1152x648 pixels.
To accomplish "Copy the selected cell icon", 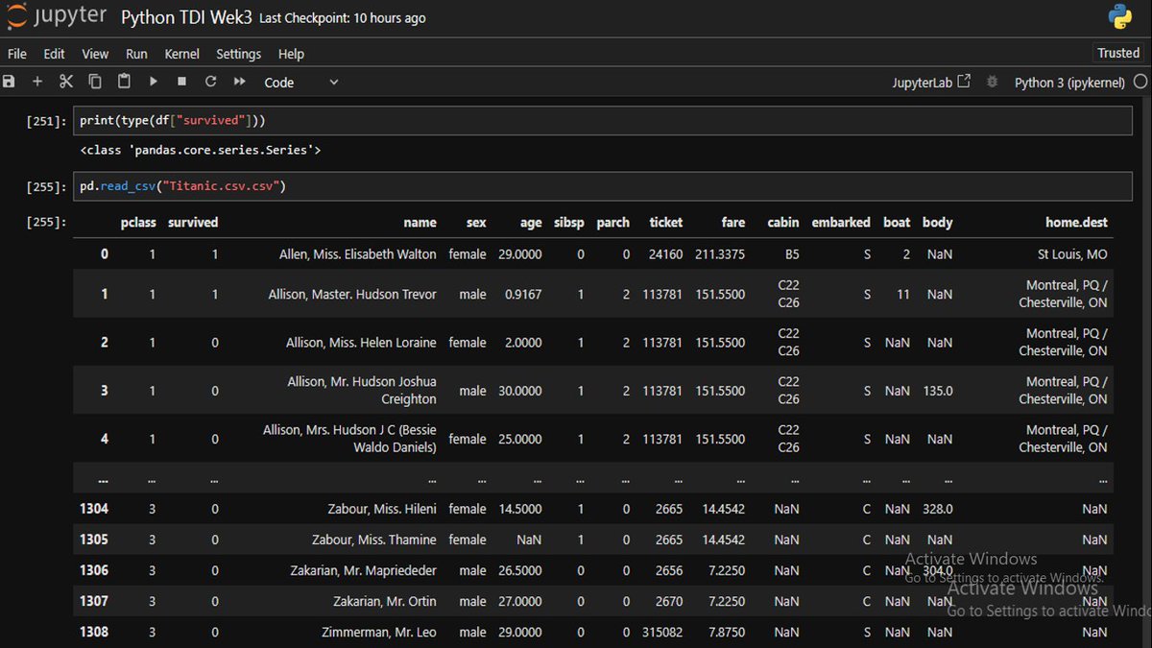I will [x=95, y=83].
